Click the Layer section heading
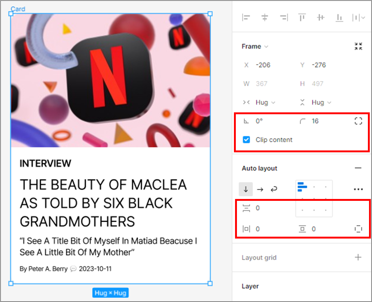This screenshot has height=302, width=372. [250, 286]
